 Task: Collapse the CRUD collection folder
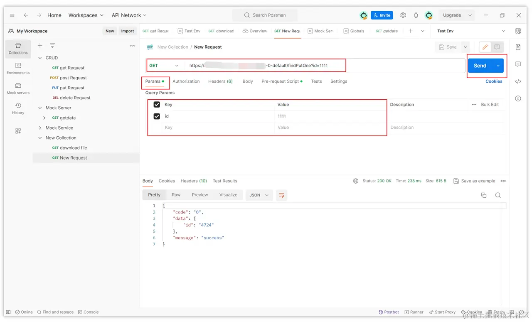(40, 58)
